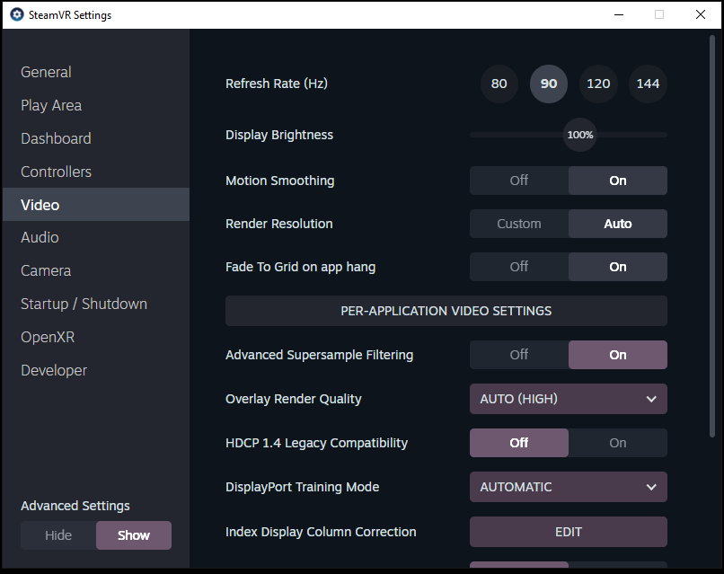Viewport: 724px width, 574px height.
Task: Click the DisplayPort Training Mode label
Action: pos(303,487)
